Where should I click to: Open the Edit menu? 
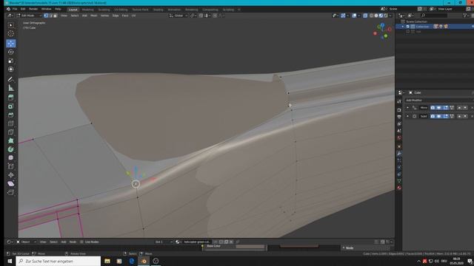(23, 9)
